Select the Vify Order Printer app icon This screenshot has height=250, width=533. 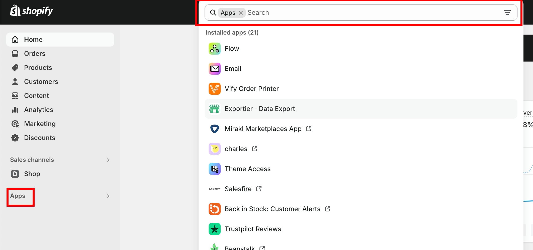214,88
